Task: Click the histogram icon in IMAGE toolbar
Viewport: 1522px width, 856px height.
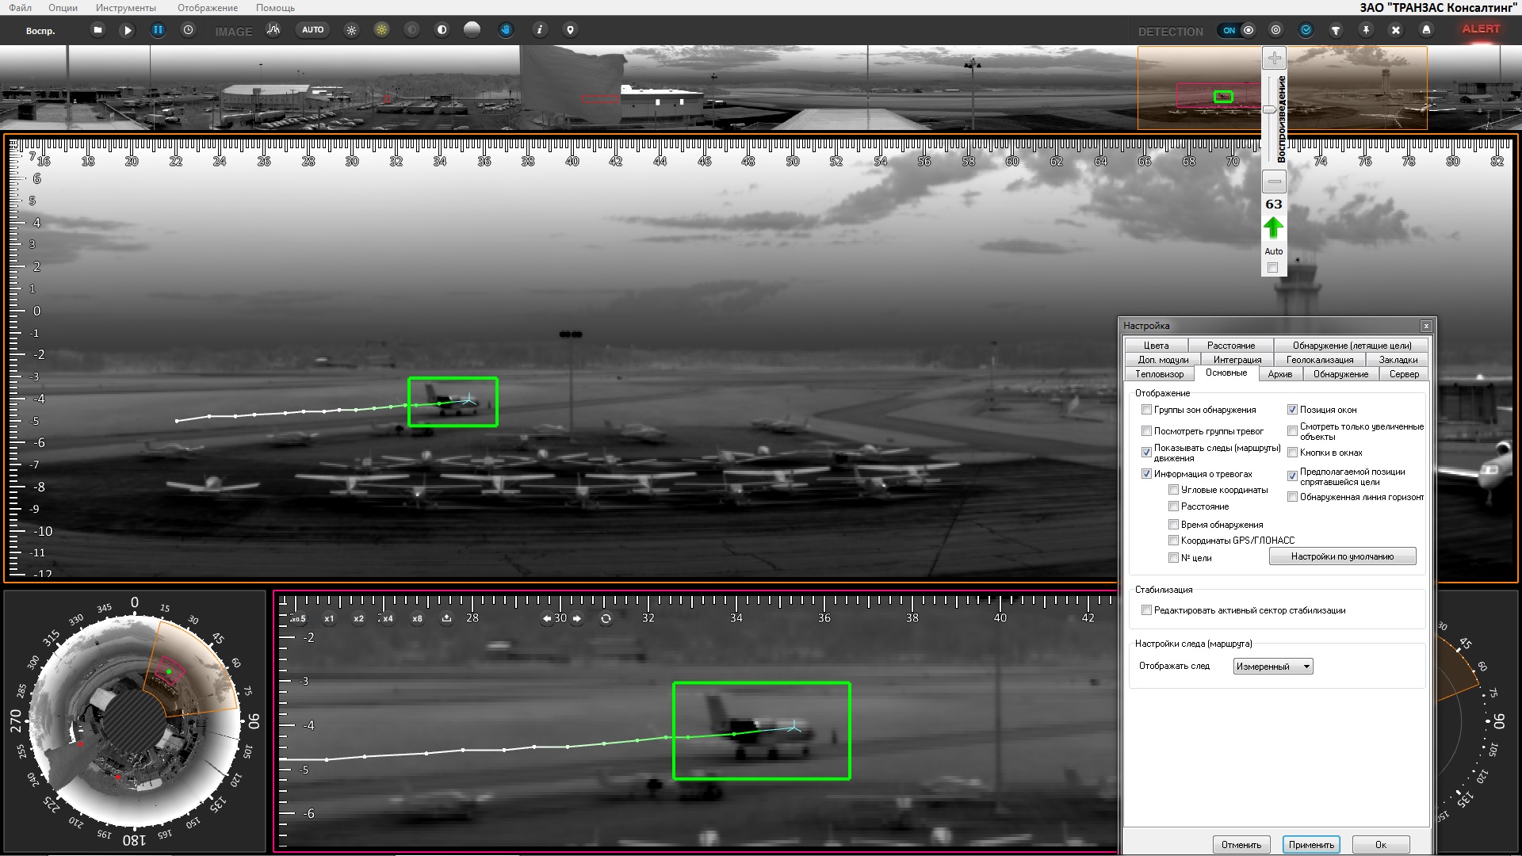Action: click(273, 30)
